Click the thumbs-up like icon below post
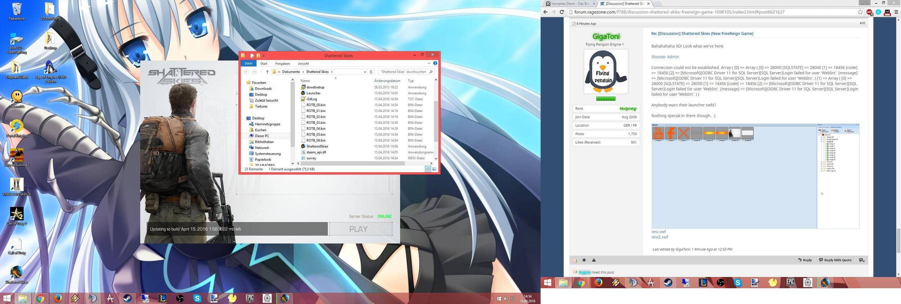This screenshot has height=304, width=901. click(575, 260)
